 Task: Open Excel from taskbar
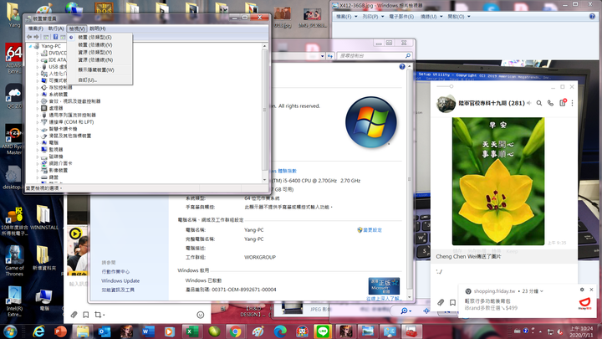click(191, 331)
